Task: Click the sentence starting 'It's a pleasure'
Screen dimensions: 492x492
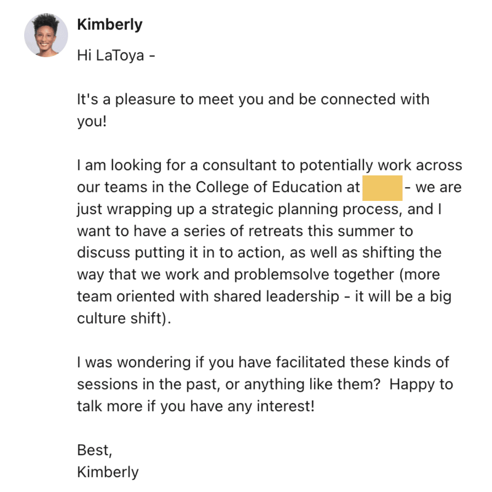Action: [x=253, y=110]
